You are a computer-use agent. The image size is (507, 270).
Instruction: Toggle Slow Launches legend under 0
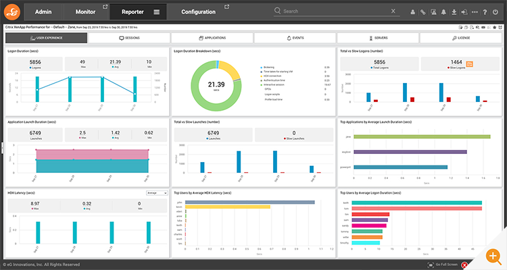click(x=294, y=138)
